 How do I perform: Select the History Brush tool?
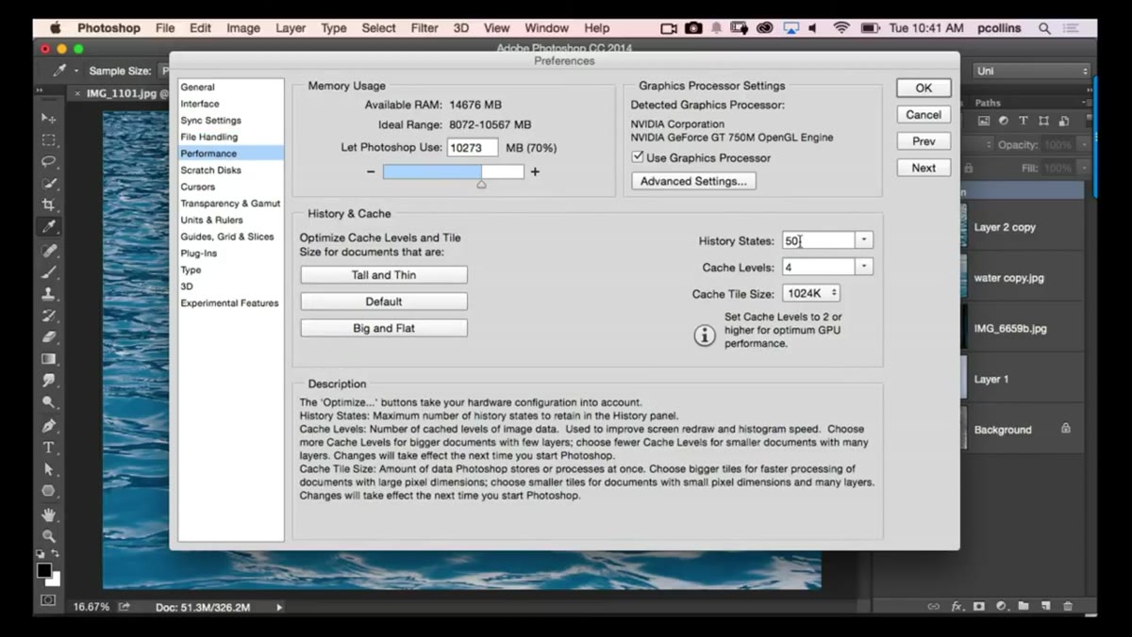[48, 316]
